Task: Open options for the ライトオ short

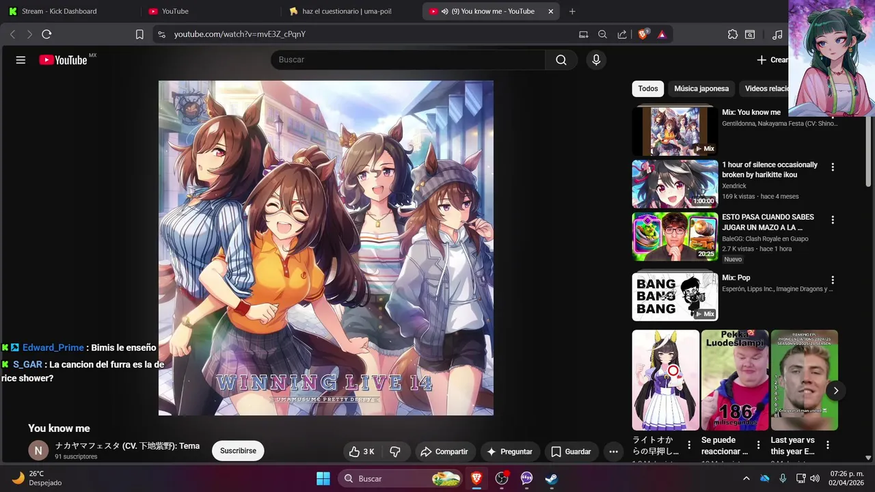Action: click(x=689, y=445)
